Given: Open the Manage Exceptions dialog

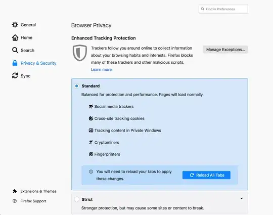Looking at the screenshot, I should click(x=225, y=50).
